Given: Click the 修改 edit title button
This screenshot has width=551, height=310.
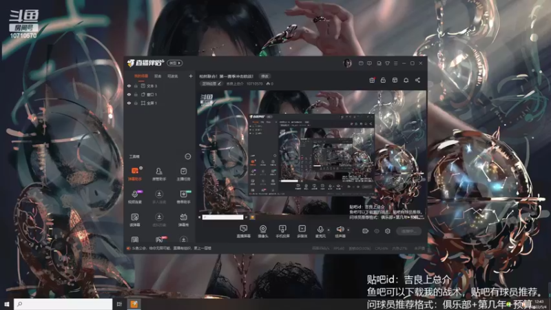Looking at the screenshot, I should click(264, 76).
